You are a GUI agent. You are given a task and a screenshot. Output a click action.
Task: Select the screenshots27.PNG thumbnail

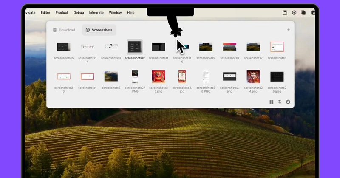pyautogui.click(x=135, y=76)
